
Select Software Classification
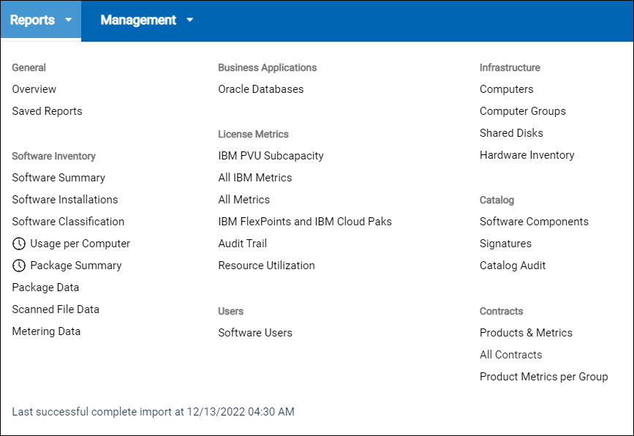(x=68, y=222)
